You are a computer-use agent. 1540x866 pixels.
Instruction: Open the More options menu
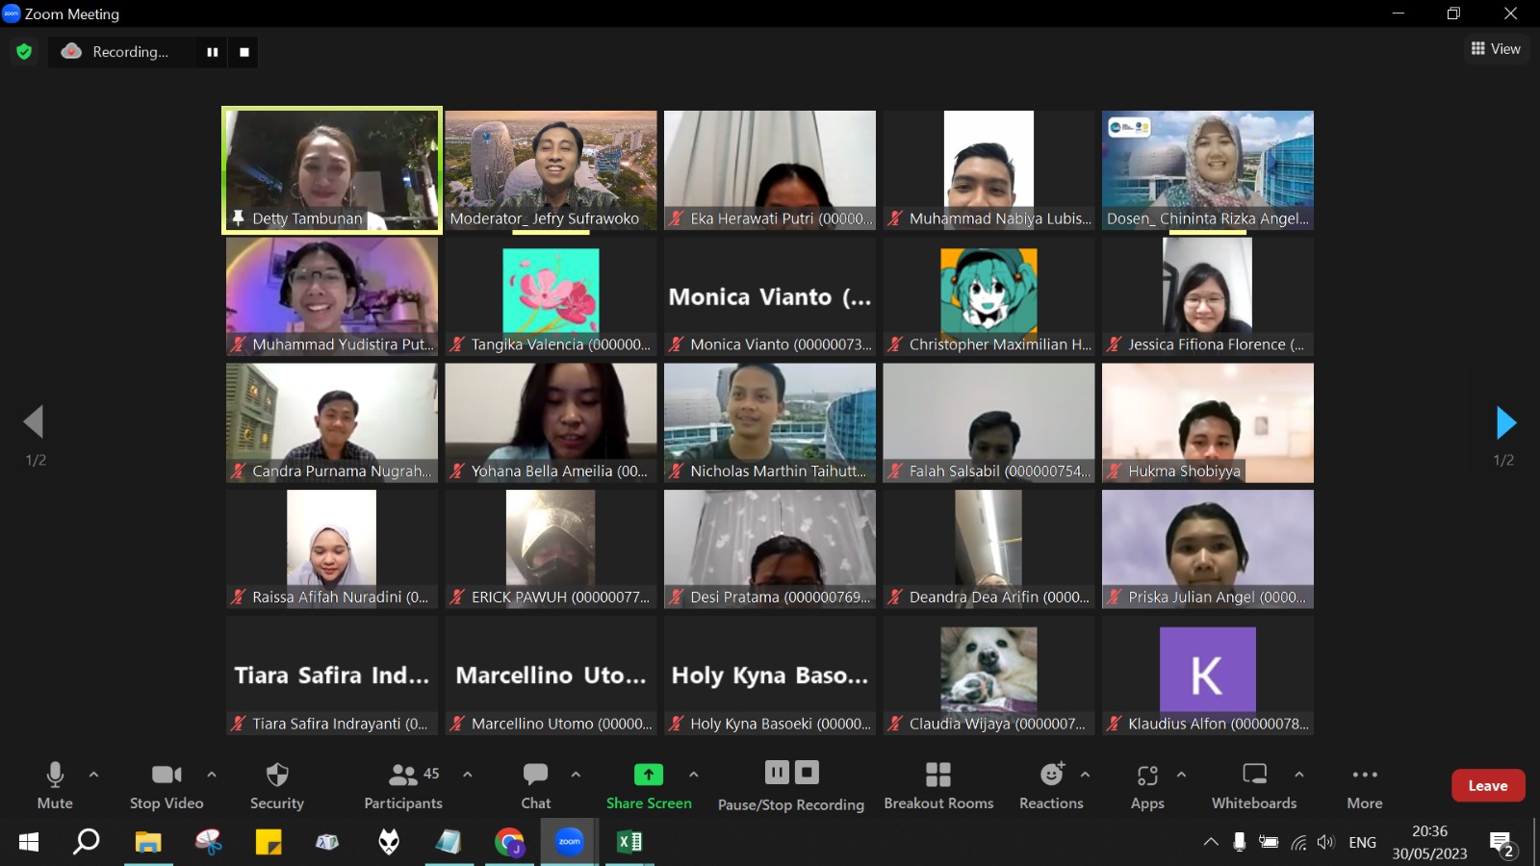click(x=1364, y=785)
